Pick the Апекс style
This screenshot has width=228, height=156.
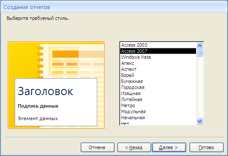click(158, 63)
